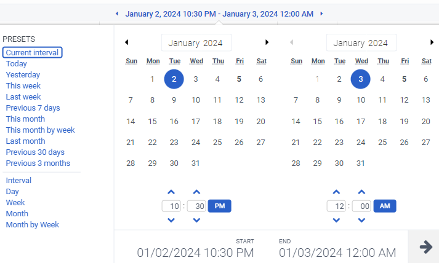This screenshot has height=263, width=439.
Task: Toggle start time PM button
Action: pyautogui.click(x=219, y=206)
